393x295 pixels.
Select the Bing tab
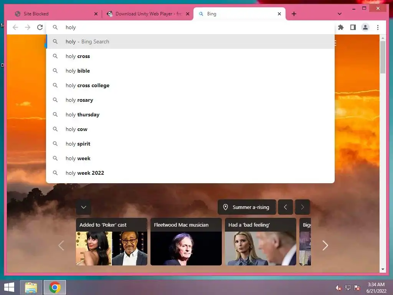click(x=239, y=14)
